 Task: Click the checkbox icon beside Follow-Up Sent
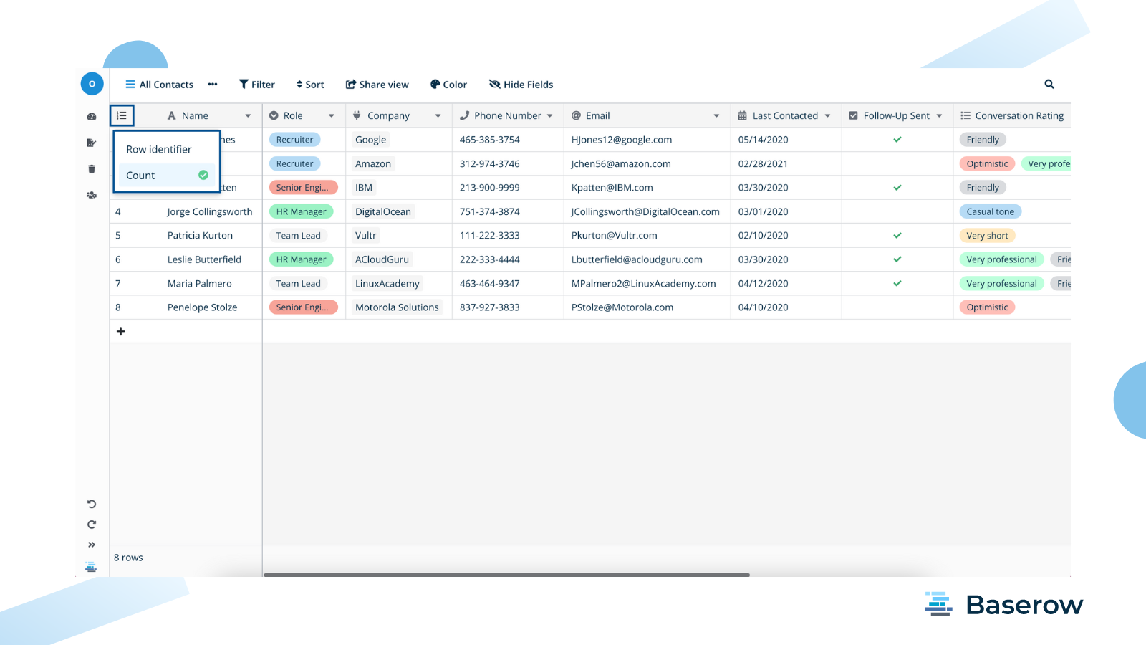[x=853, y=115]
